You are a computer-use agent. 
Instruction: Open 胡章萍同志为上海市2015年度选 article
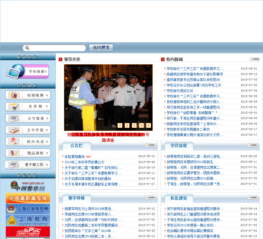90,209
